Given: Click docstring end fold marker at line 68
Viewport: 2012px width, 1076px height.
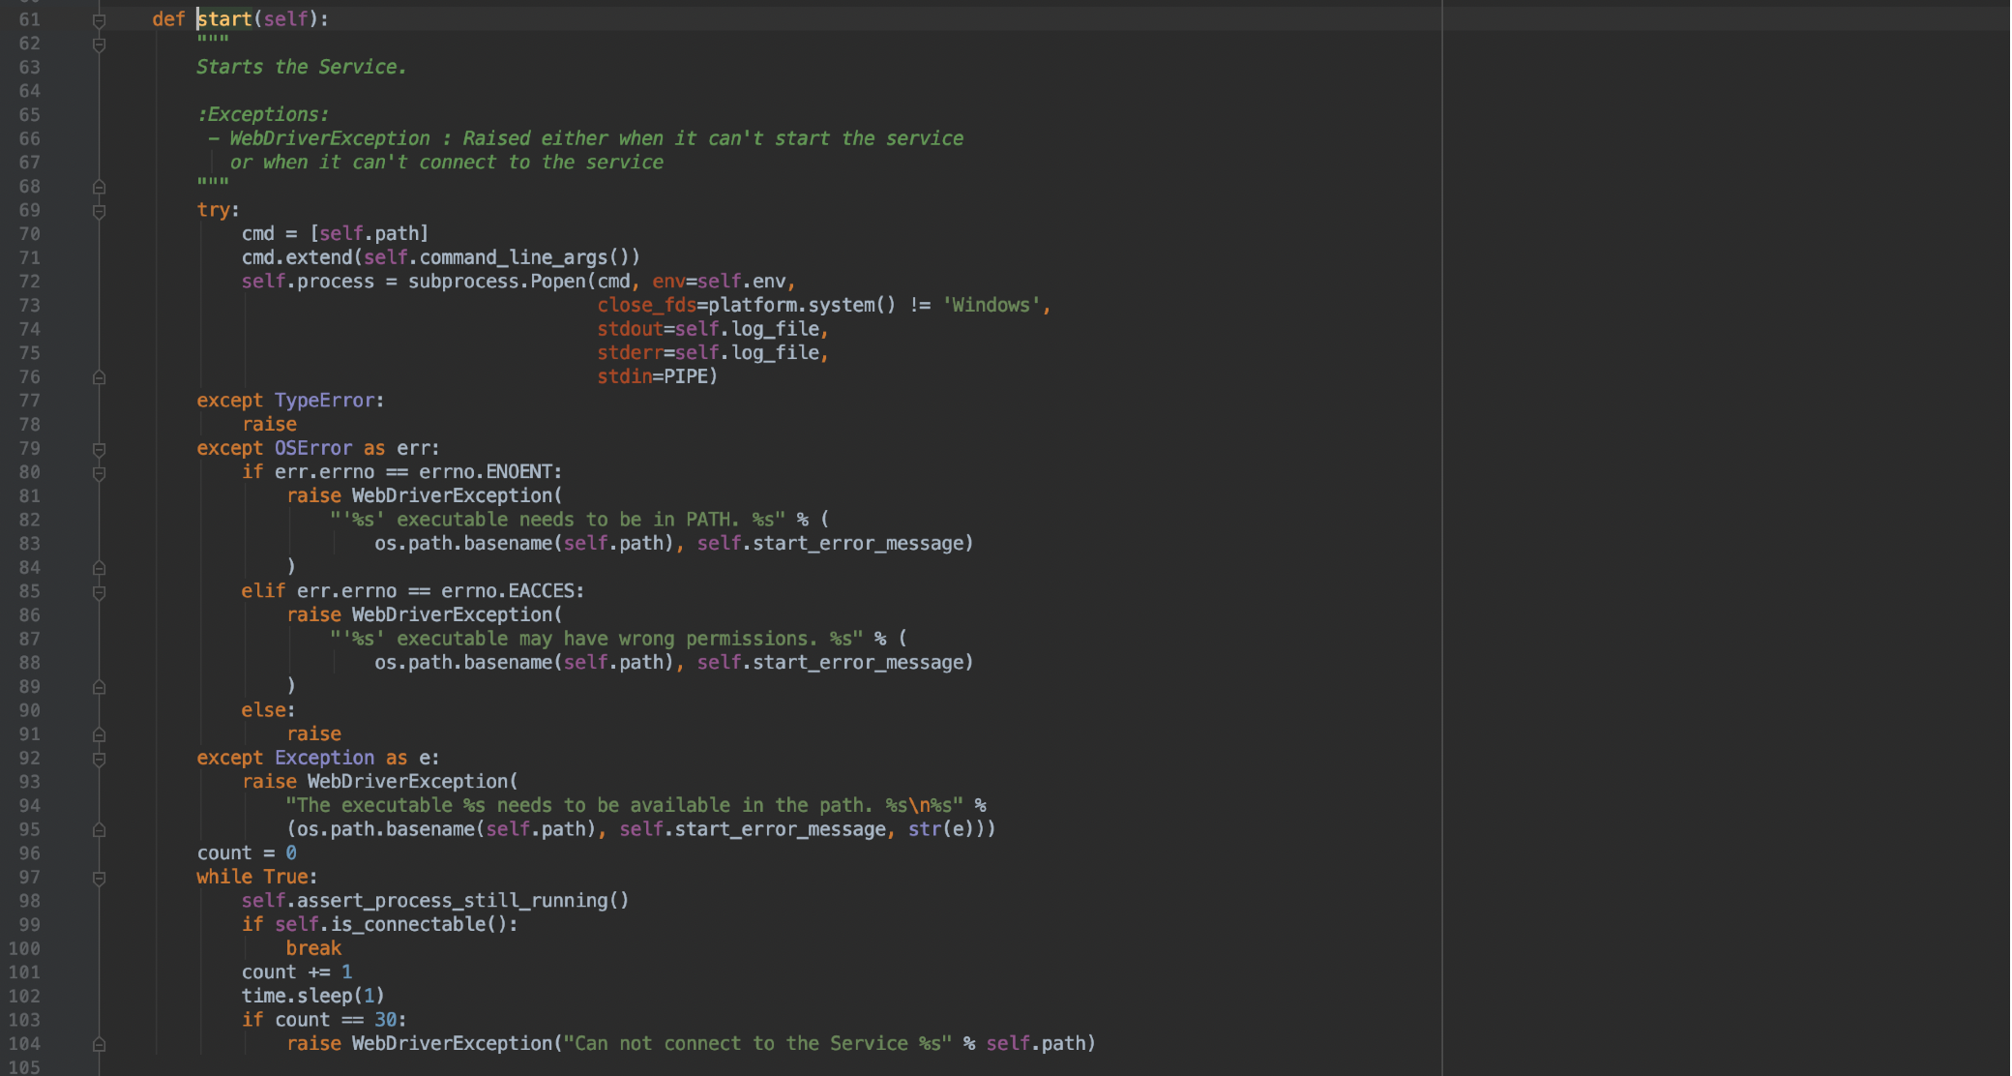Looking at the screenshot, I should click(x=99, y=186).
